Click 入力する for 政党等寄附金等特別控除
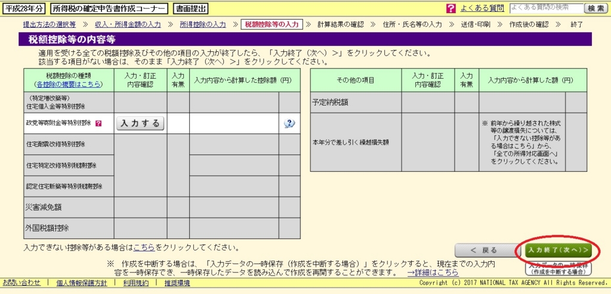Image resolution: width=611 pixels, height=294 pixels. [x=140, y=123]
